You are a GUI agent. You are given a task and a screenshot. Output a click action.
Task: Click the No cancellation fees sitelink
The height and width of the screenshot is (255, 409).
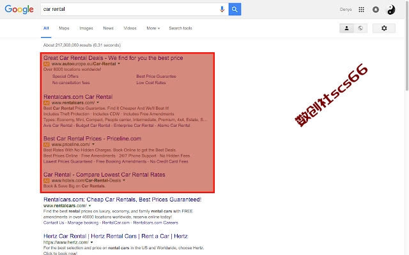coord(71,83)
